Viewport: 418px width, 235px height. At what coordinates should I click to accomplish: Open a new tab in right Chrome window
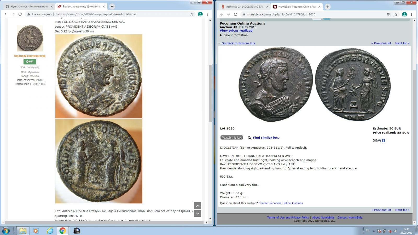327,7
